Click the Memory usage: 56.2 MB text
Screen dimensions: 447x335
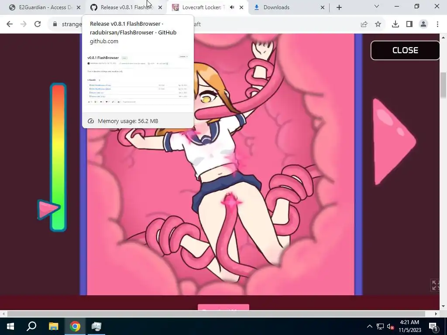128,121
